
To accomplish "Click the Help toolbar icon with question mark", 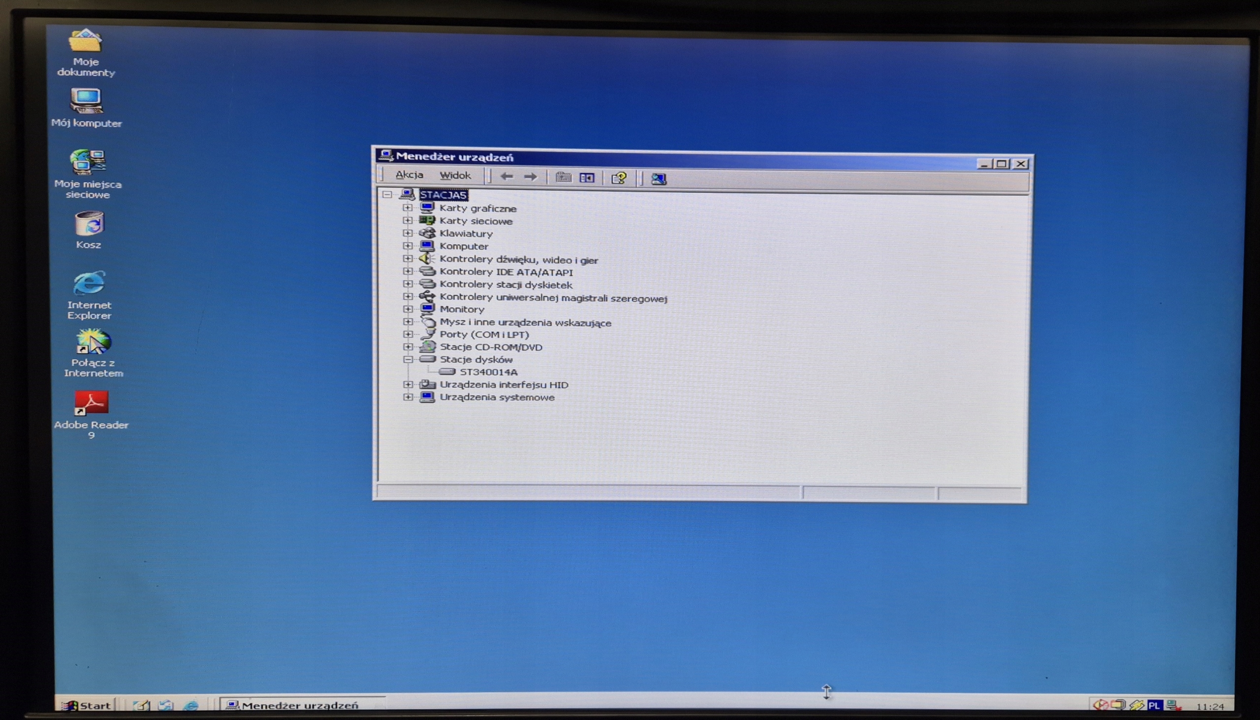I will [x=619, y=178].
